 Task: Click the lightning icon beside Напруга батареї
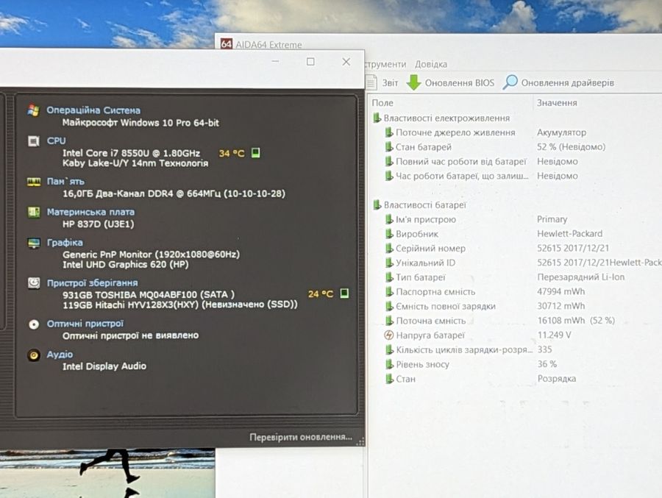[x=388, y=335]
